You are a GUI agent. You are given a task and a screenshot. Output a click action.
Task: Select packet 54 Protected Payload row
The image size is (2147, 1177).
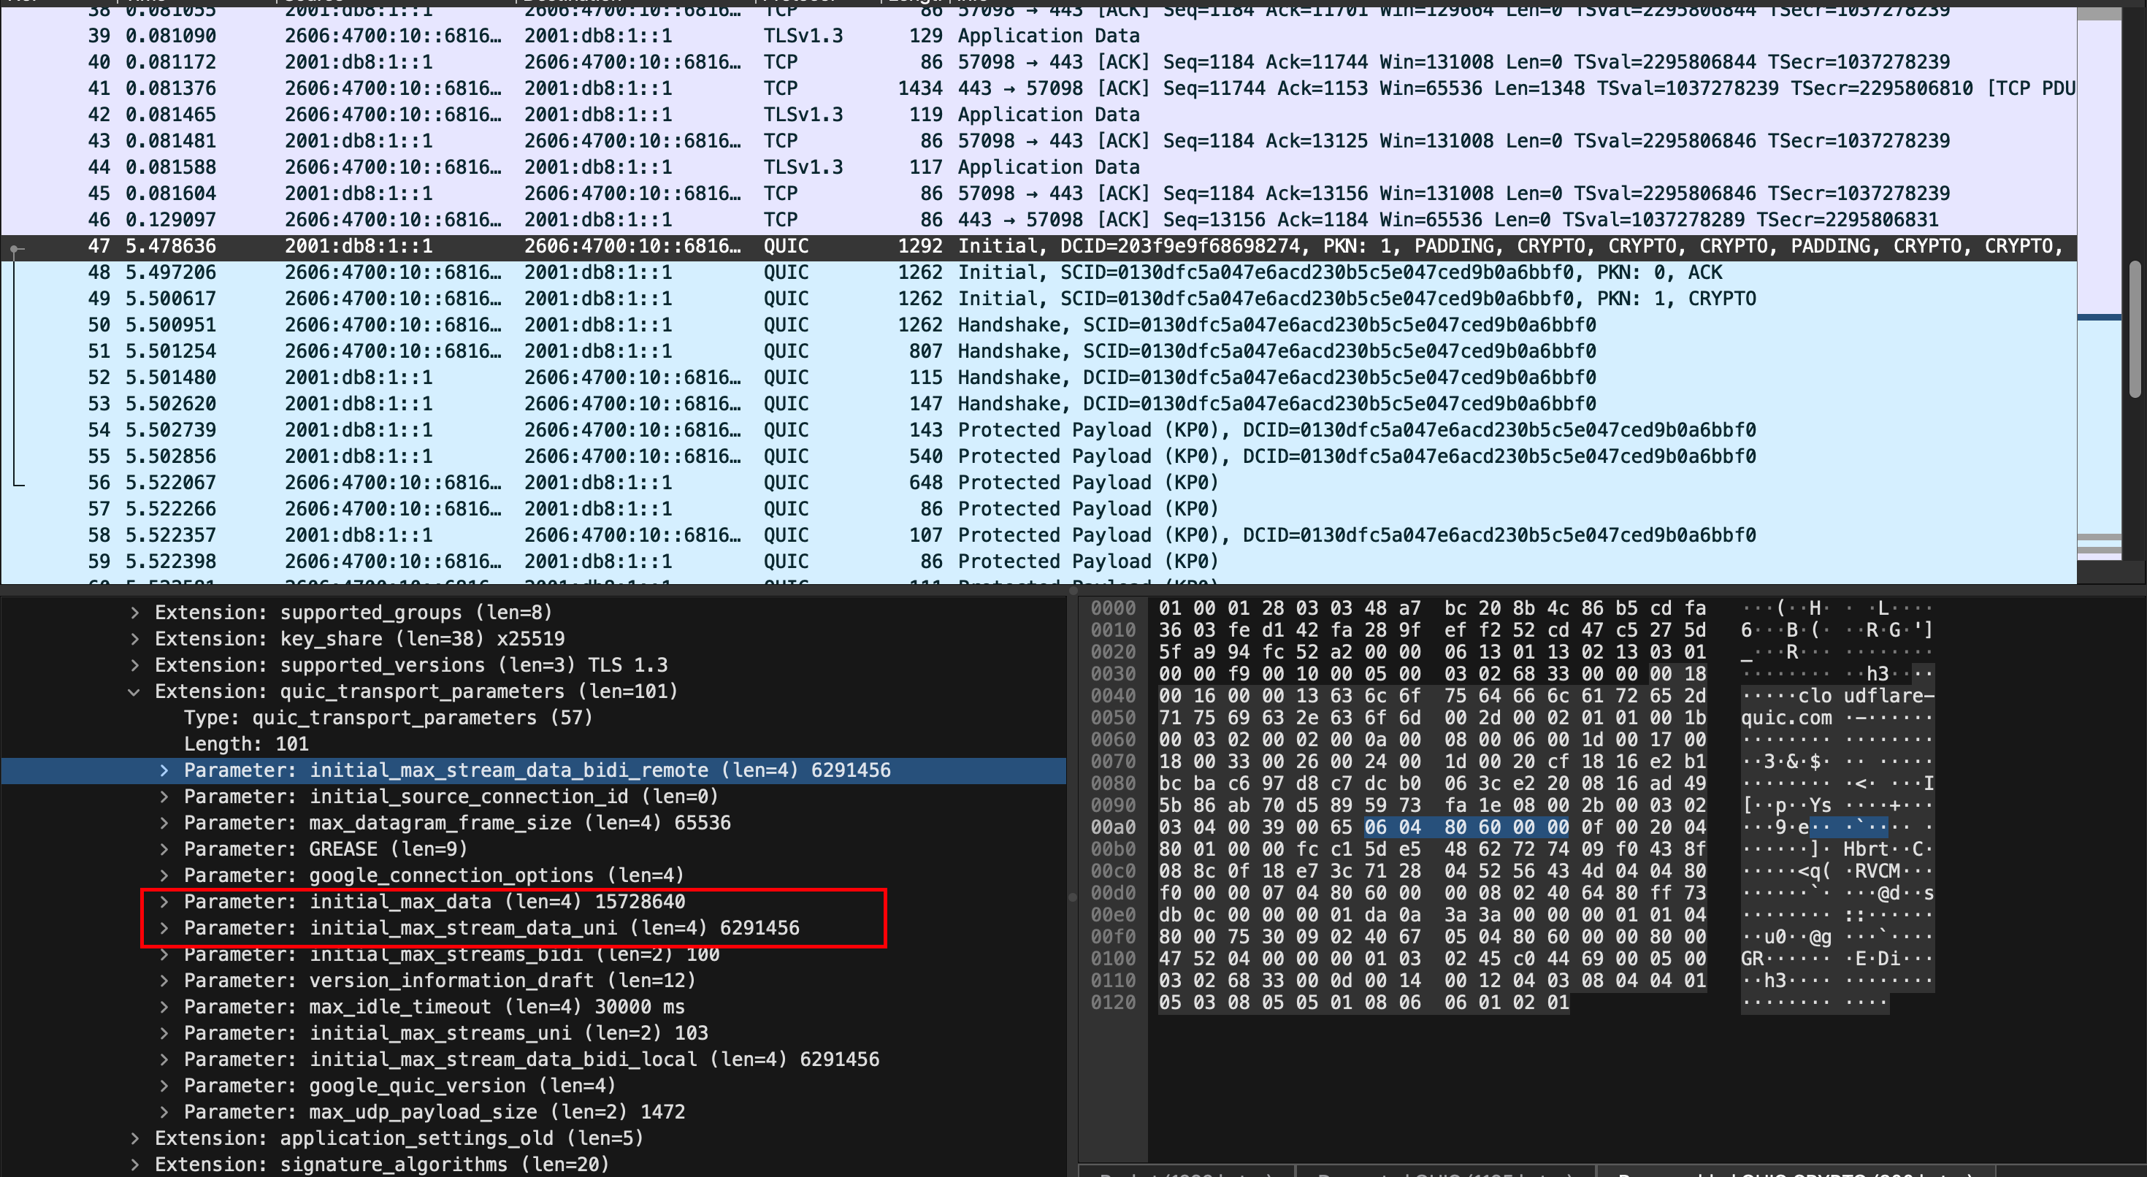[x=1038, y=430]
